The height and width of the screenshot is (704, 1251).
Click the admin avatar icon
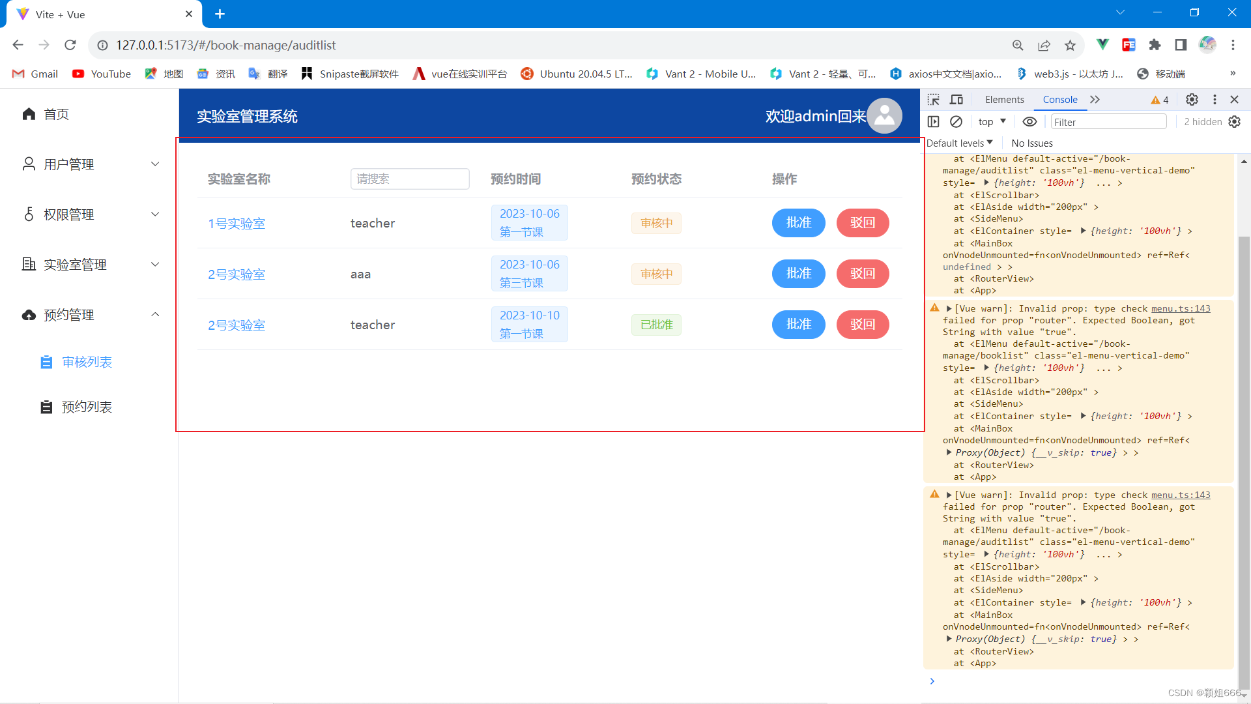[x=884, y=116]
